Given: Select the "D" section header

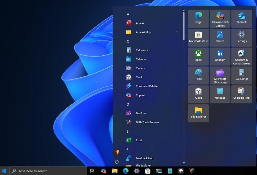Looking at the screenshot, I should [127, 104].
